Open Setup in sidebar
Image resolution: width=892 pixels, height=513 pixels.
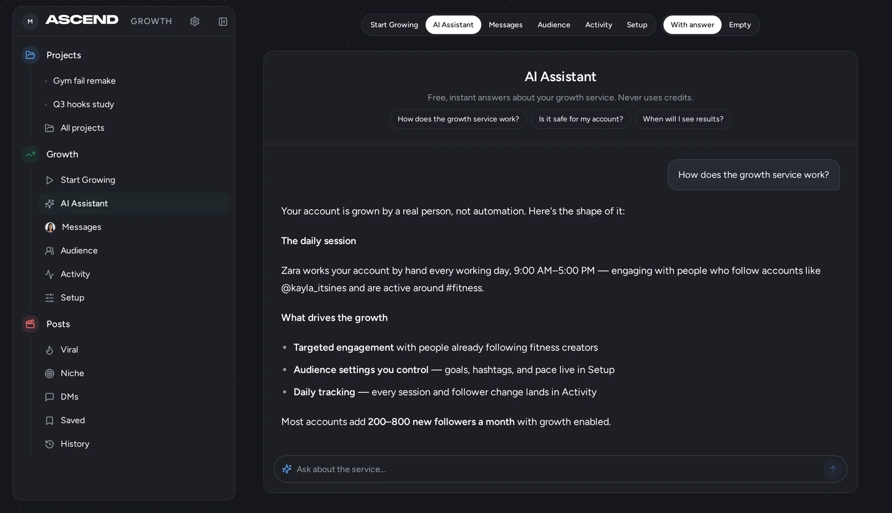(x=135, y=298)
